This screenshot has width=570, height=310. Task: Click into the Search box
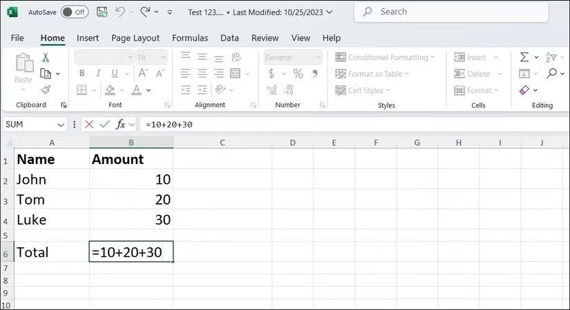[451, 12]
